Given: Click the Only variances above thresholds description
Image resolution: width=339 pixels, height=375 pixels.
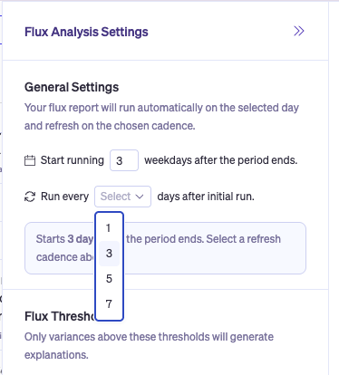Looking at the screenshot, I should (149, 346).
